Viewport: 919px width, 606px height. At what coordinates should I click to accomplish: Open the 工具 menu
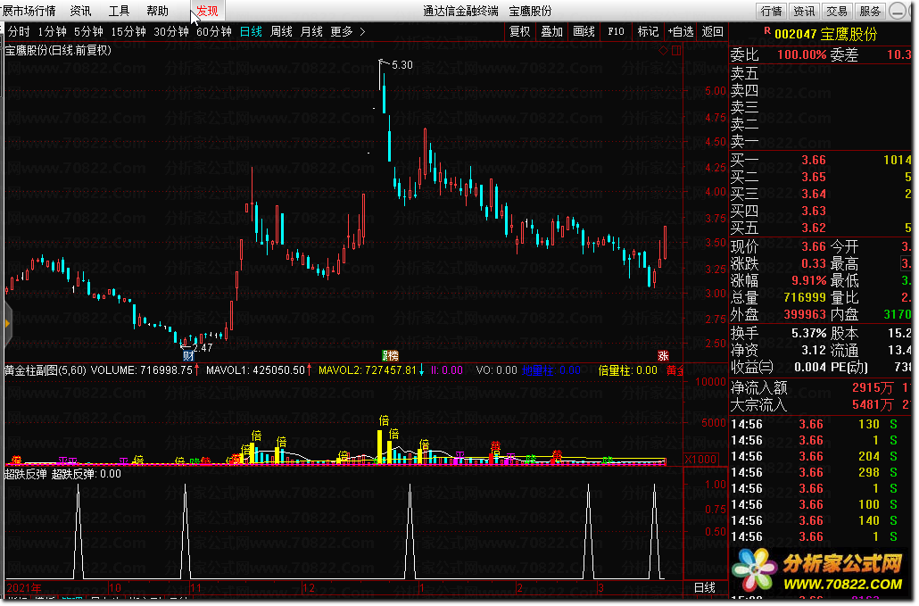click(119, 11)
